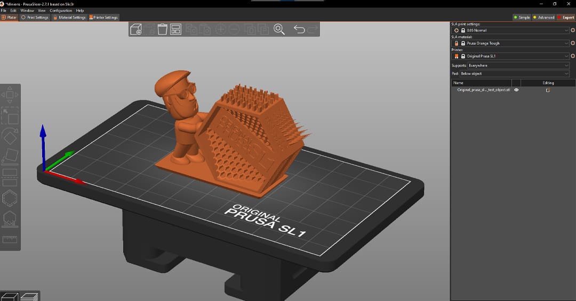The width and height of the screenshot is (576, 301).
Task: Click the Paste icon in top toolbar
Action: click(205, 29)
